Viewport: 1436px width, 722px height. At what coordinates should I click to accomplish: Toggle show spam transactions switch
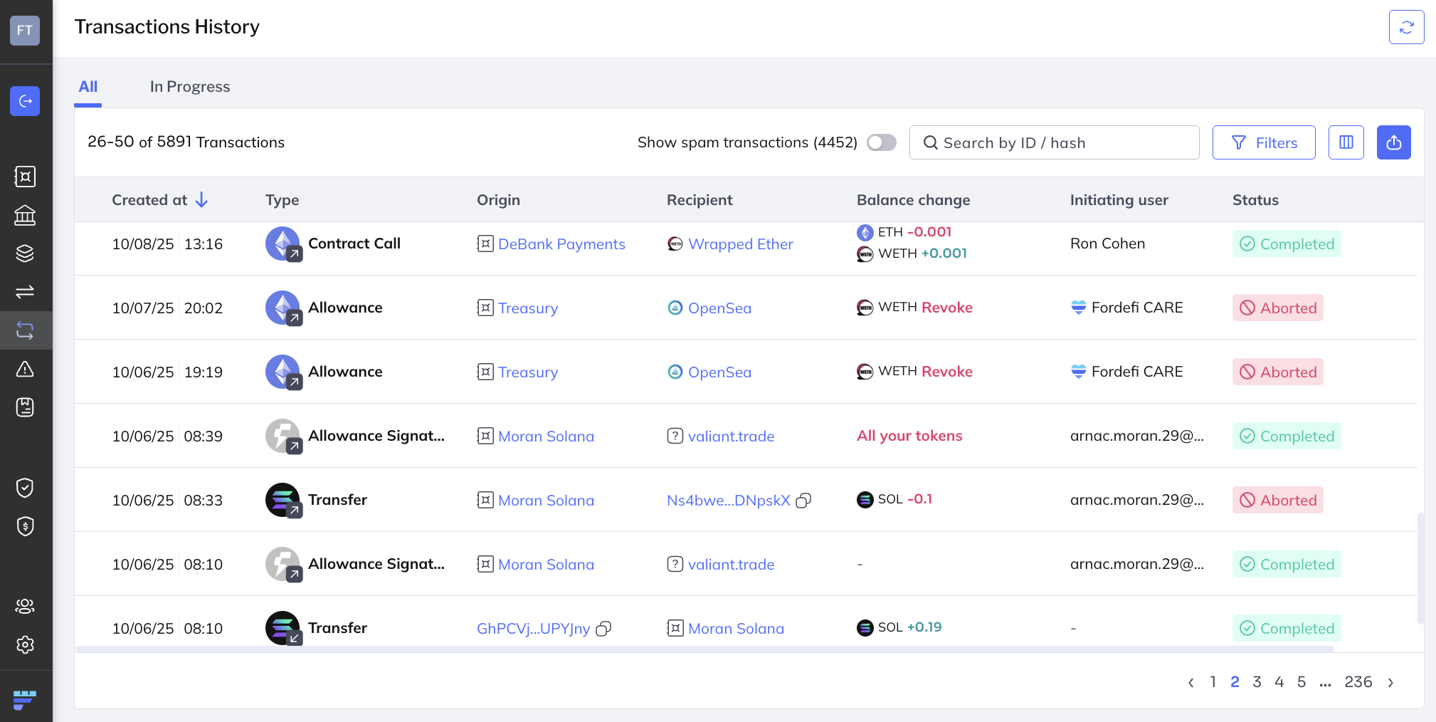pos(881,142)
